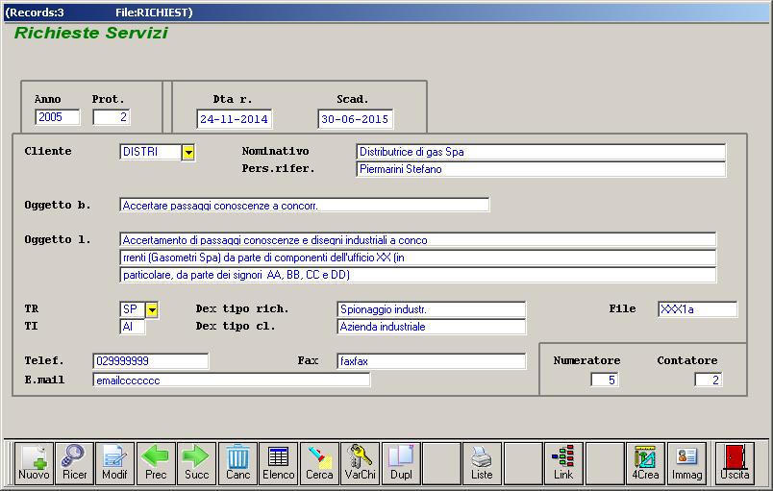Click the Oggetto b. text field
773x491 pixels.
305,206
